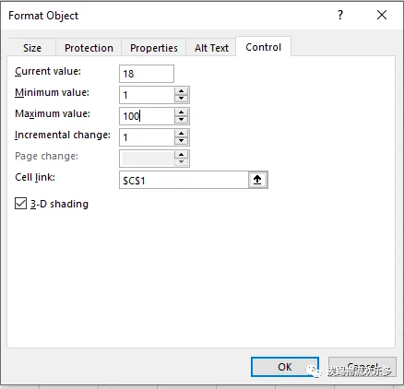
Task: Click the Minimum value label
Action: (x=52, y=92)
